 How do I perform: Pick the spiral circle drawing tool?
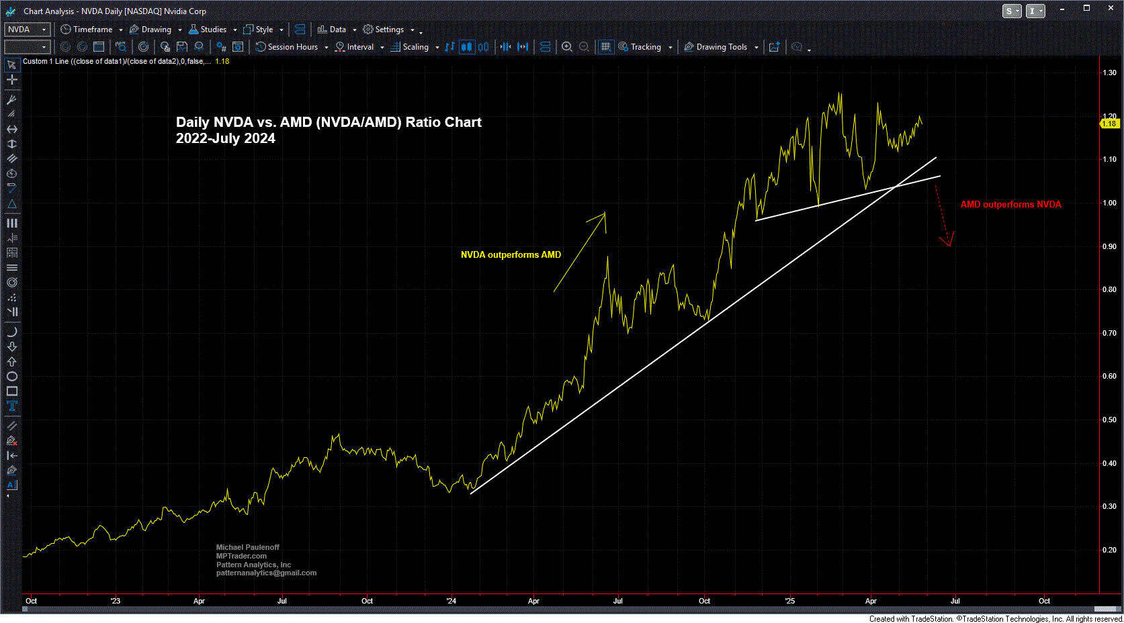pyautogui.click(x=11, y=283)
